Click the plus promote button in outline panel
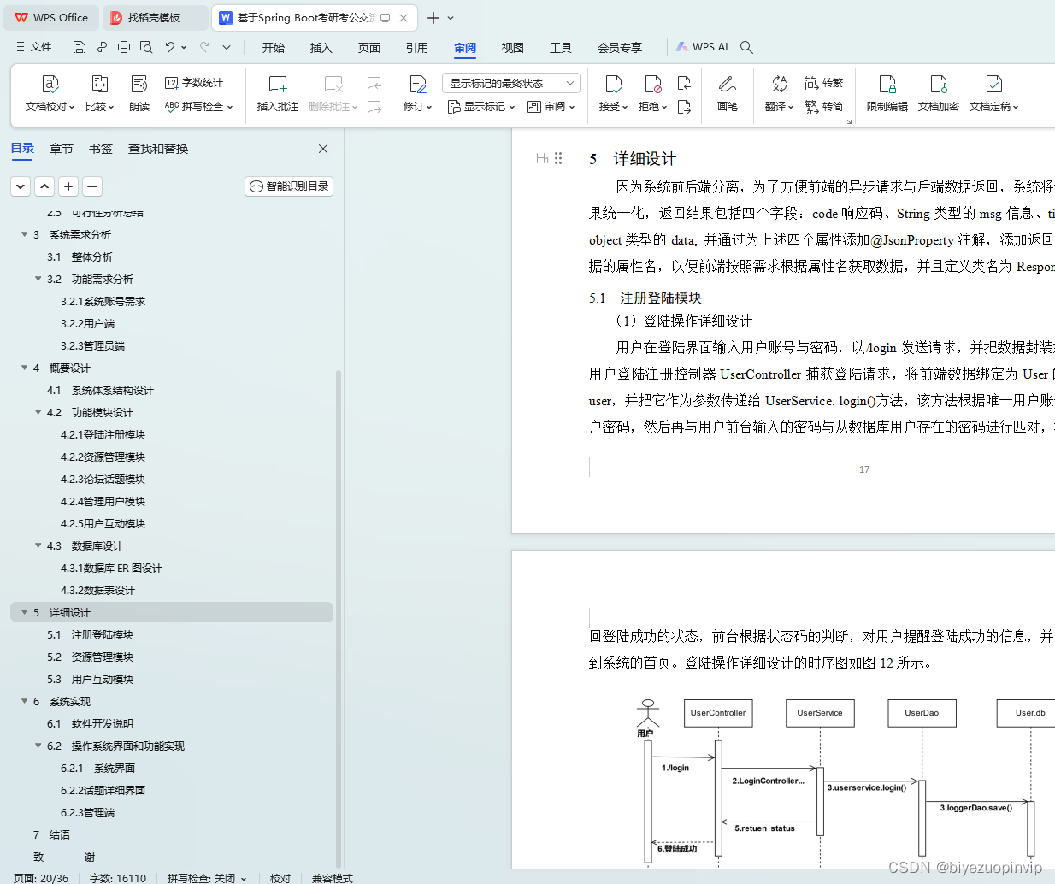Screen dimensions: 1055x884 click(x=68, y=186)
